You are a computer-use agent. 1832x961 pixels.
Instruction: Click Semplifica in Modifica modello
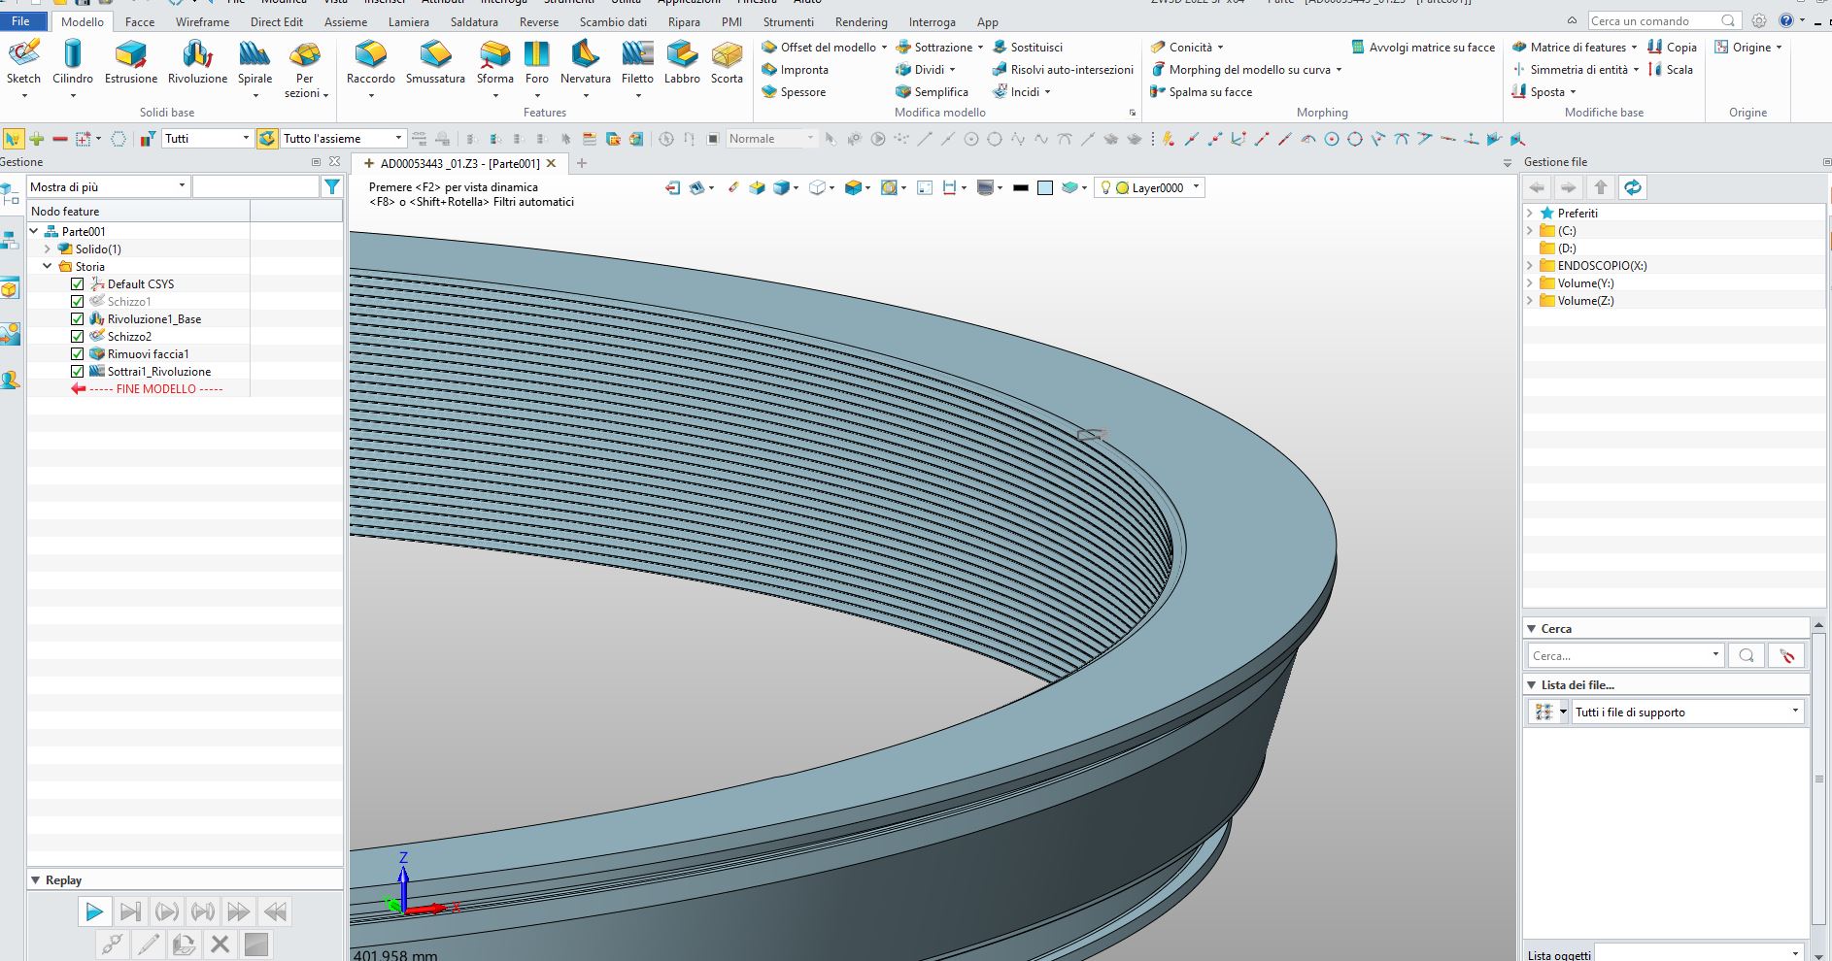coord(932,92)
